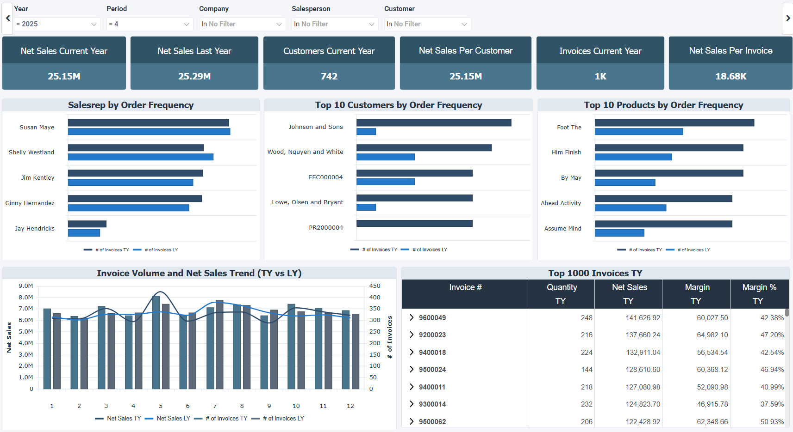Click Johnson and Sons invoices TY bar
This screenshot has width=793, height=432.
pyautogui.click(x=434, y=122)
